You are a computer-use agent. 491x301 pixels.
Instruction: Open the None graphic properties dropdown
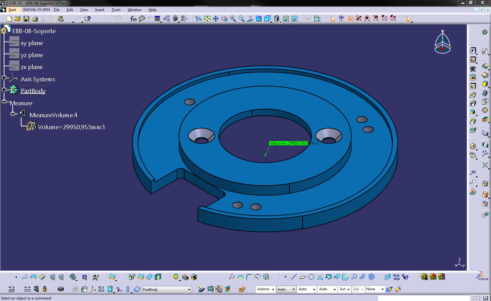(x=375, y=289)
